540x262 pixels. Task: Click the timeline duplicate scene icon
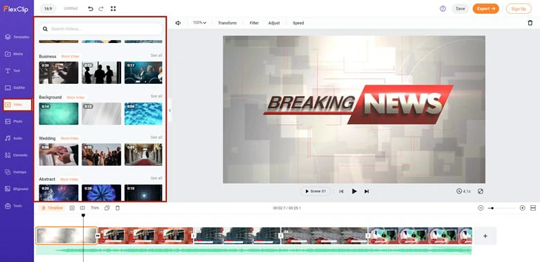click(x=107, y=208)
